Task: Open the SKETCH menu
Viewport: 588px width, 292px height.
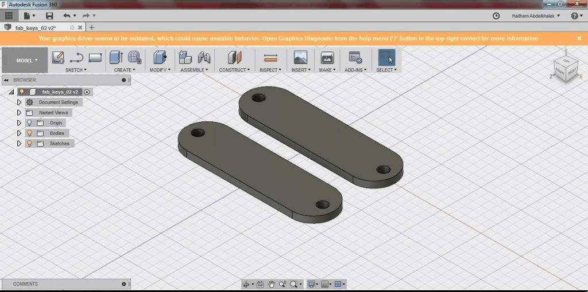Action: pyautogui.click(x=76, y=70)
